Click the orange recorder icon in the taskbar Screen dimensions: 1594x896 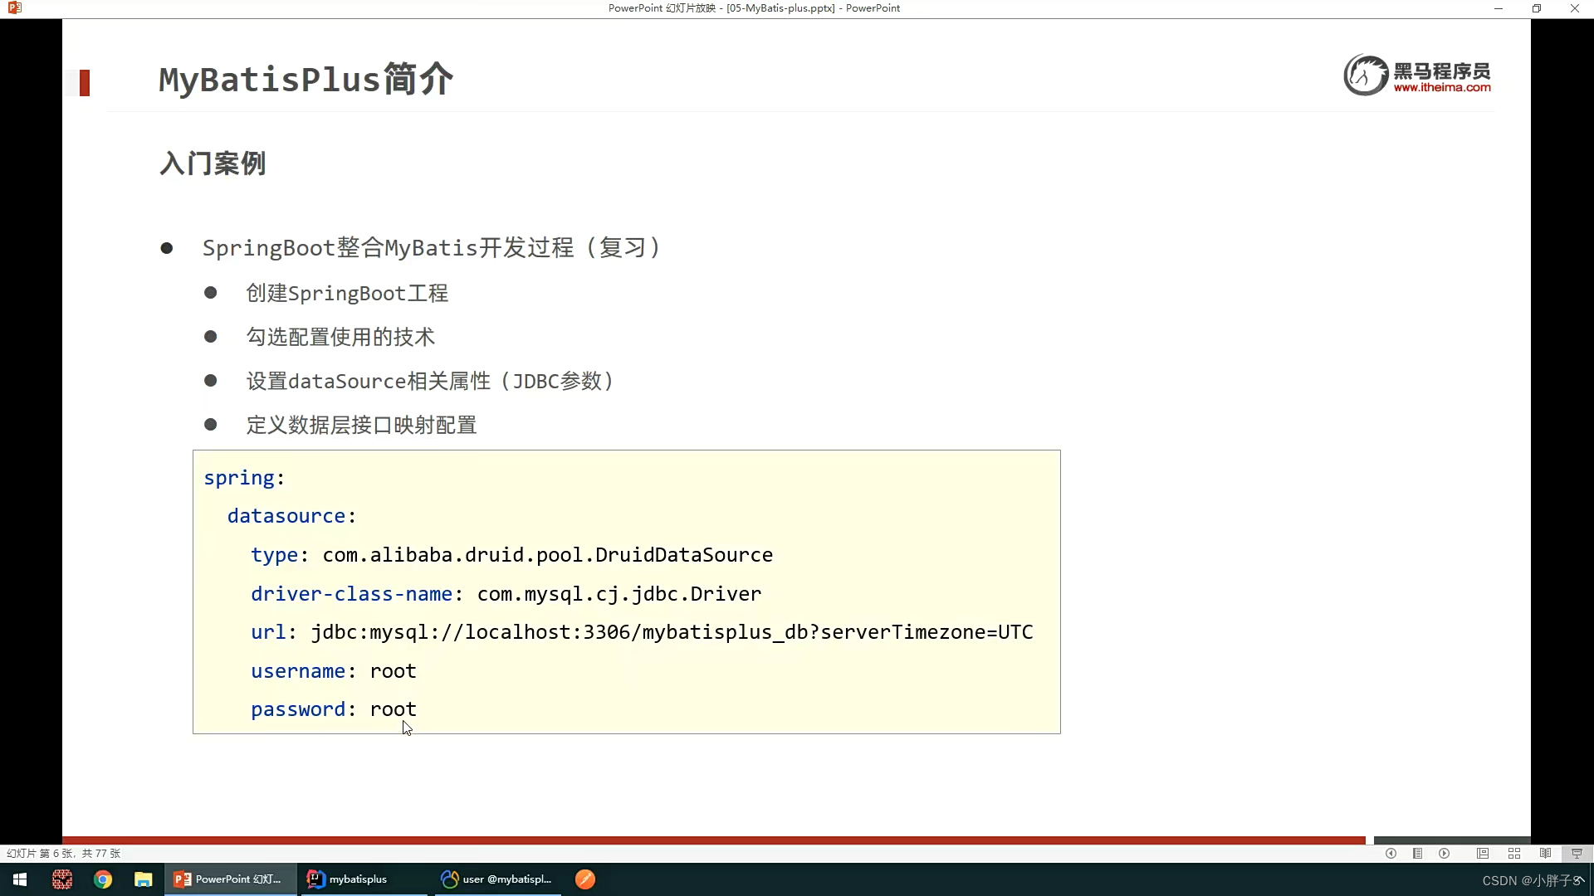click(585, 879)
